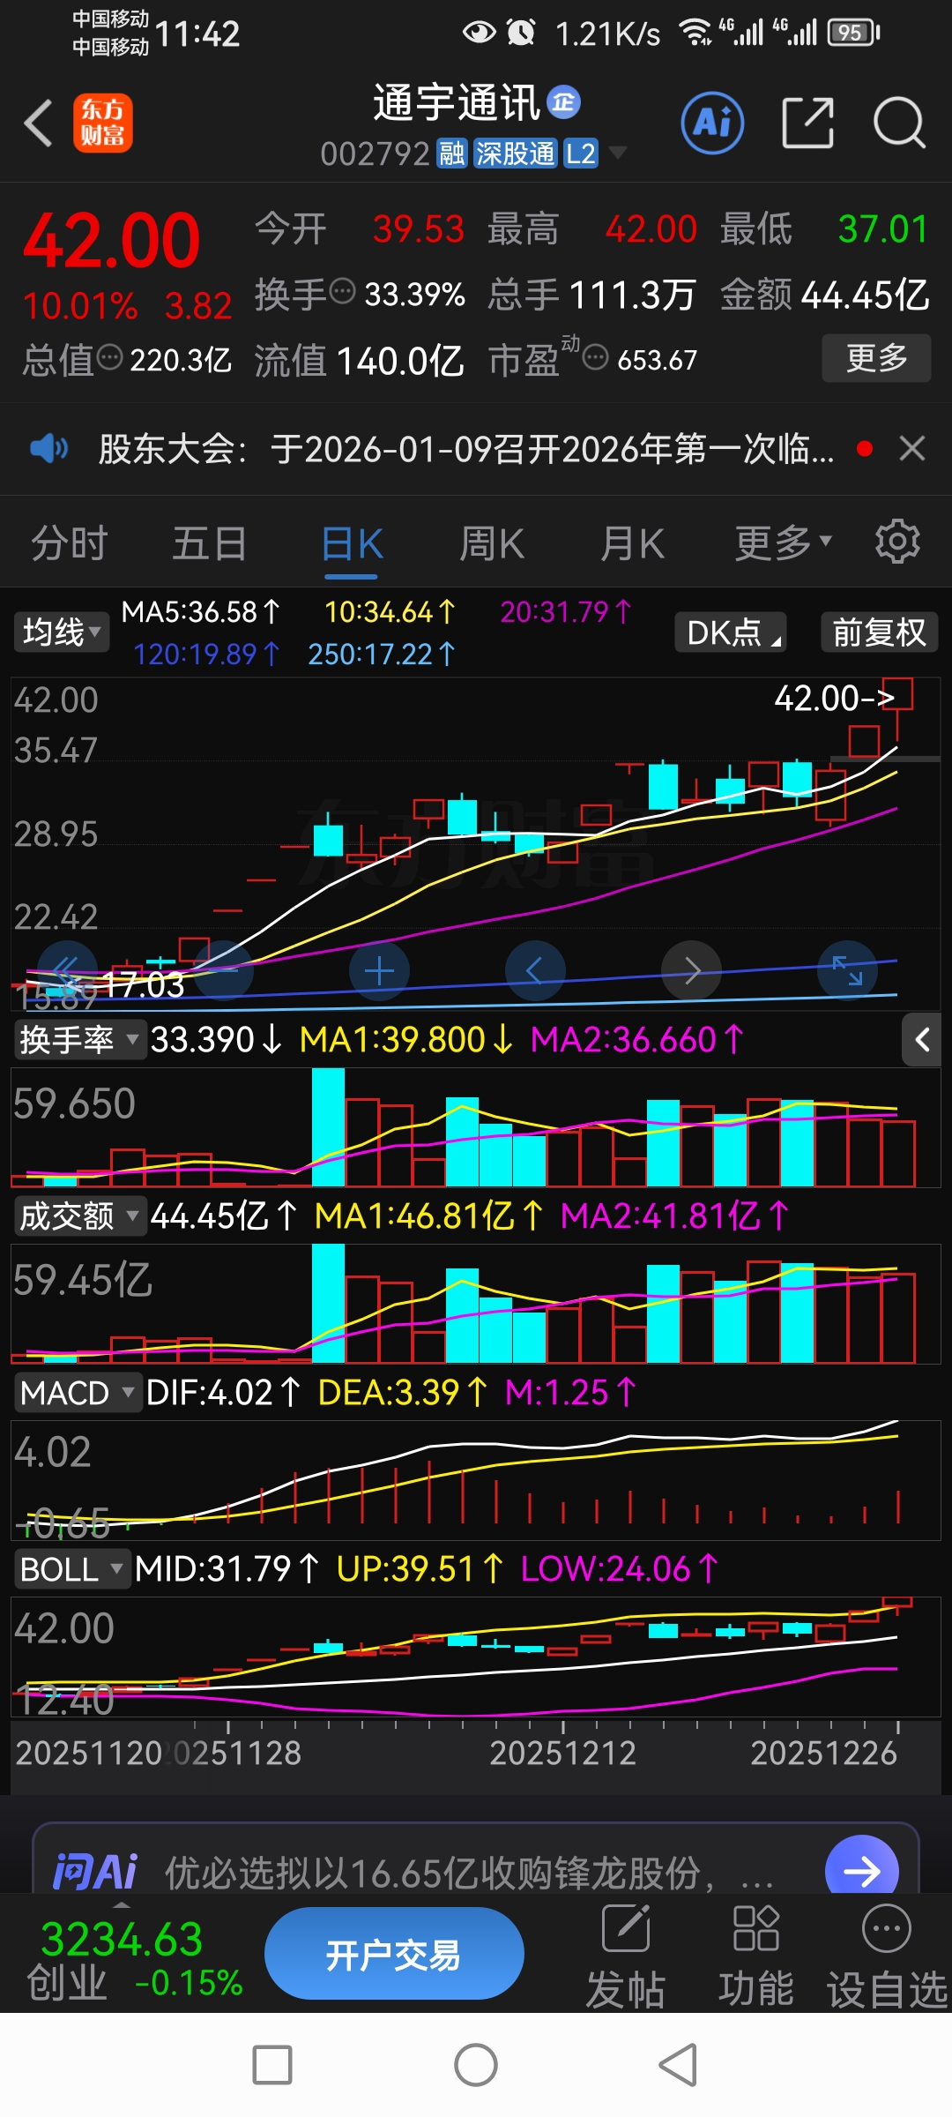Tap the Android home circle button

tap(476, 2065)
